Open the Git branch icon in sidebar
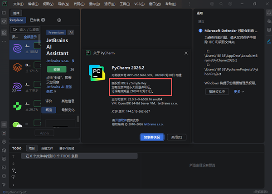The height and width of the screenshot is (194, 272). click(x=4, y=184)
